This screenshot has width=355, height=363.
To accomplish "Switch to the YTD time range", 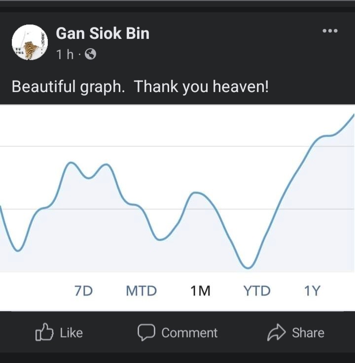I will [x=256, y=291].
